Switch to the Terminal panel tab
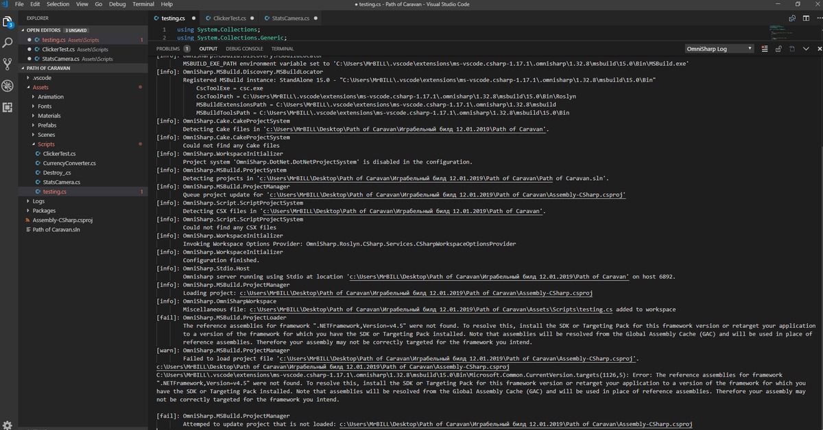Image resolution: width=823 pixels, height=430 pixels. 282,49
